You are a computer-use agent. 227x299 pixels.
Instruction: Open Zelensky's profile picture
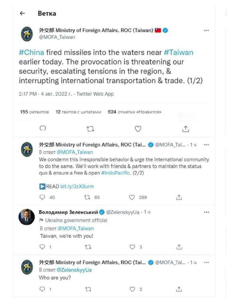(27, 217)
